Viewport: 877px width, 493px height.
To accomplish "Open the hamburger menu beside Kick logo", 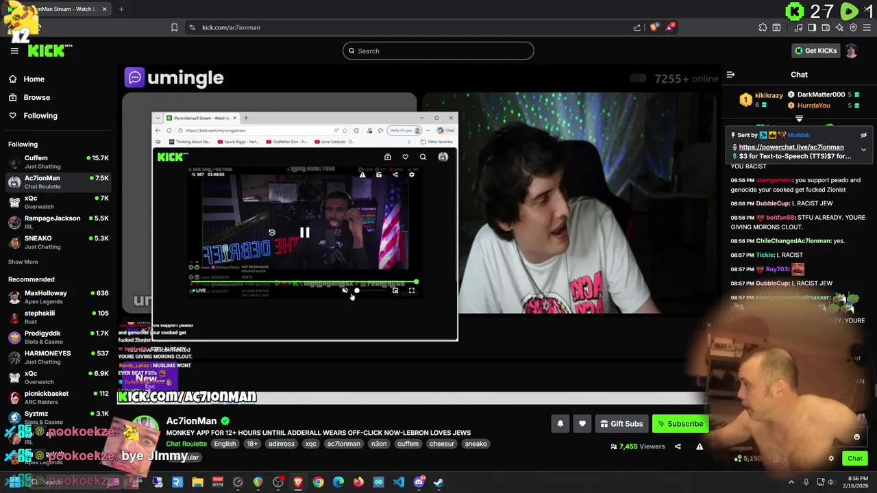I will coord(14,51).
